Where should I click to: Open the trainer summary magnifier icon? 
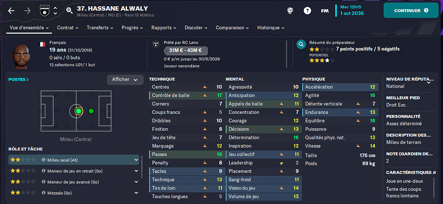tap(301, 44)
